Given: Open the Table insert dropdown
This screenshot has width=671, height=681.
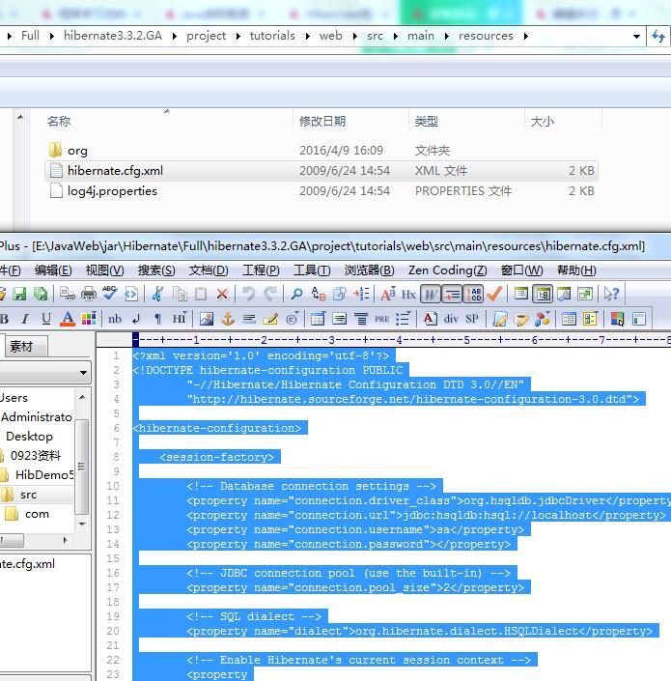Looking at the screenshot, I should pos(318,319).
